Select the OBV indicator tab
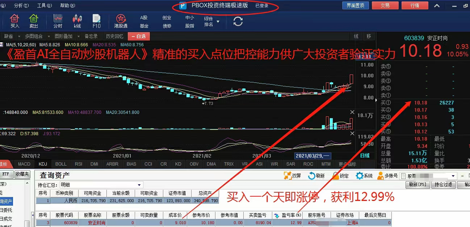The height and width of the screenshot is (227, 470). [194, 164]
